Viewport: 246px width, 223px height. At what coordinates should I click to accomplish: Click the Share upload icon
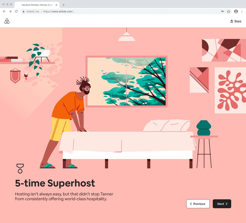point(232,21)
